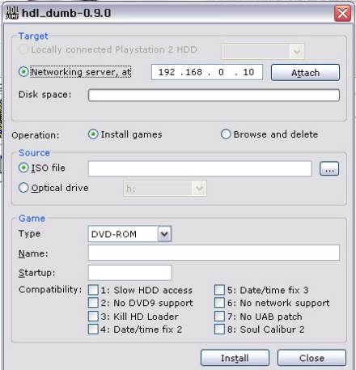The image size is (356, 370).
Task: Select Optical drive as the source
Action: coord(23,188)
